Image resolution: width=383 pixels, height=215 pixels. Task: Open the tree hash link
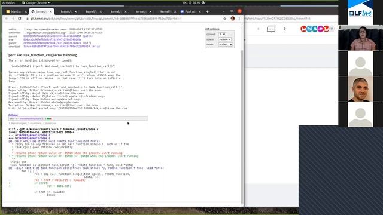52,39
